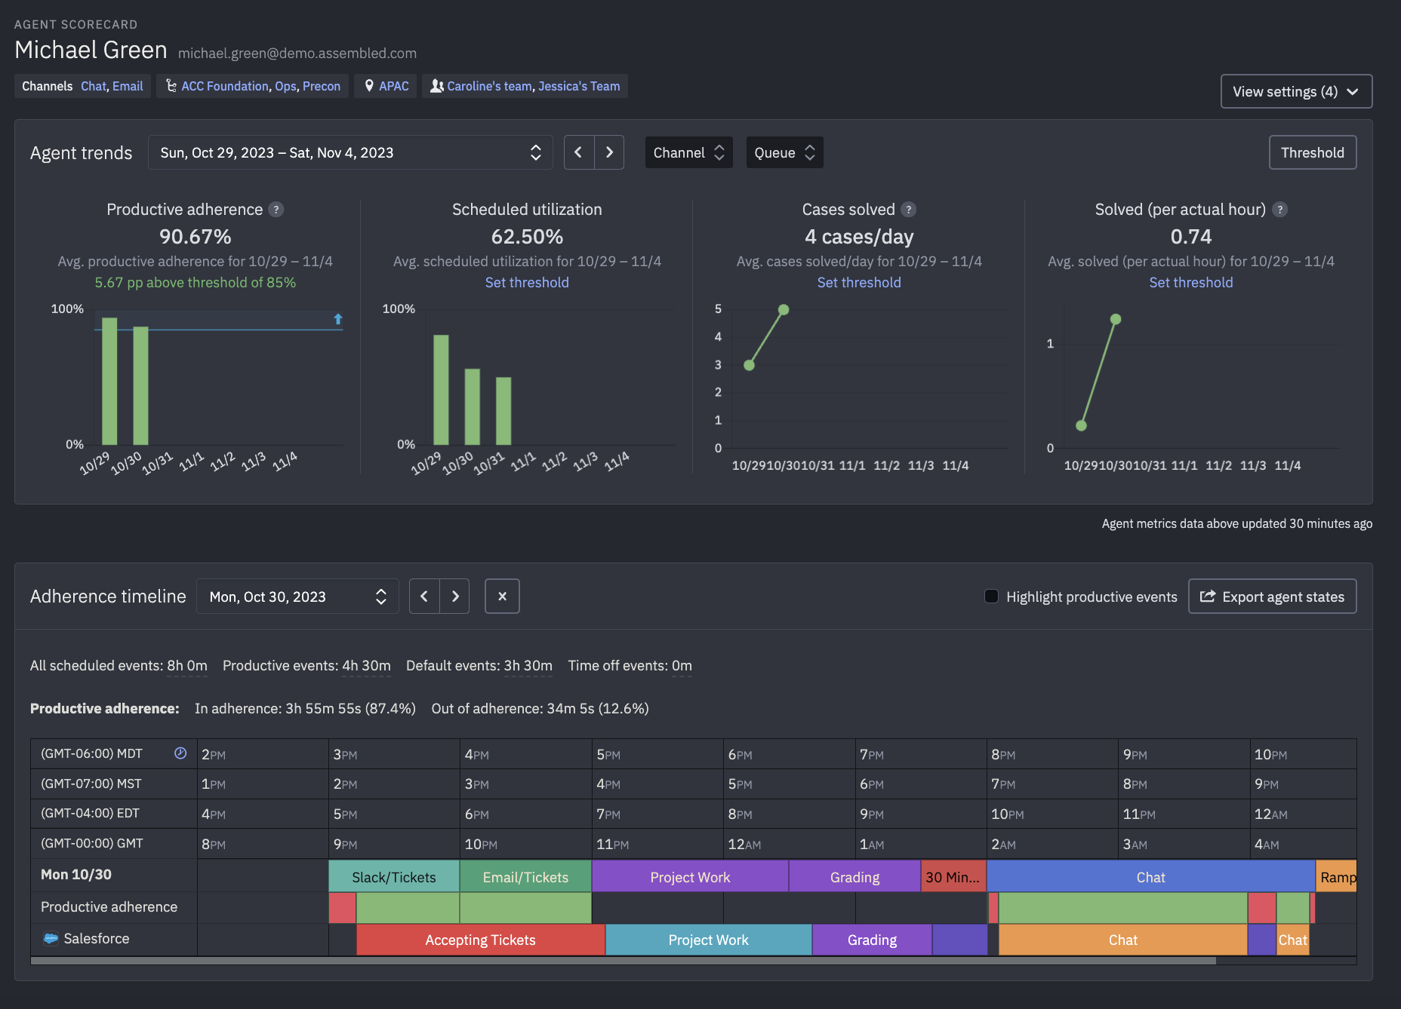
Task: Click the Caroline's team link
Action: (x=489, y=86)
